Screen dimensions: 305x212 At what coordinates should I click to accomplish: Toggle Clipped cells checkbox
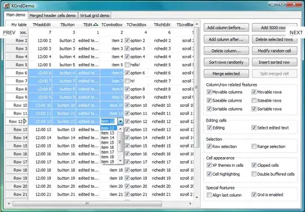(x=254, y=165)
